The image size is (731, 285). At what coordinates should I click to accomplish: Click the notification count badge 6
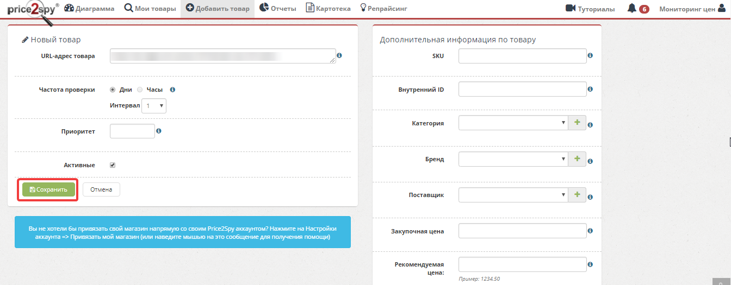(645, 9)
